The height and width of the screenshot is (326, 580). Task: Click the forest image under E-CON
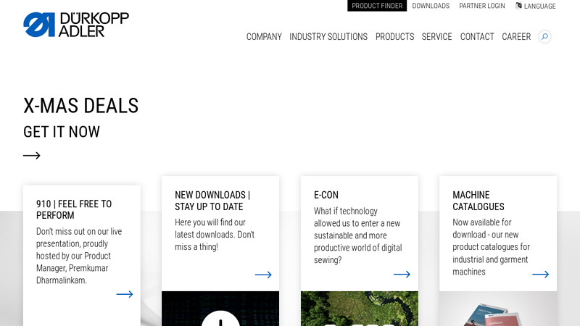point(359,309)
